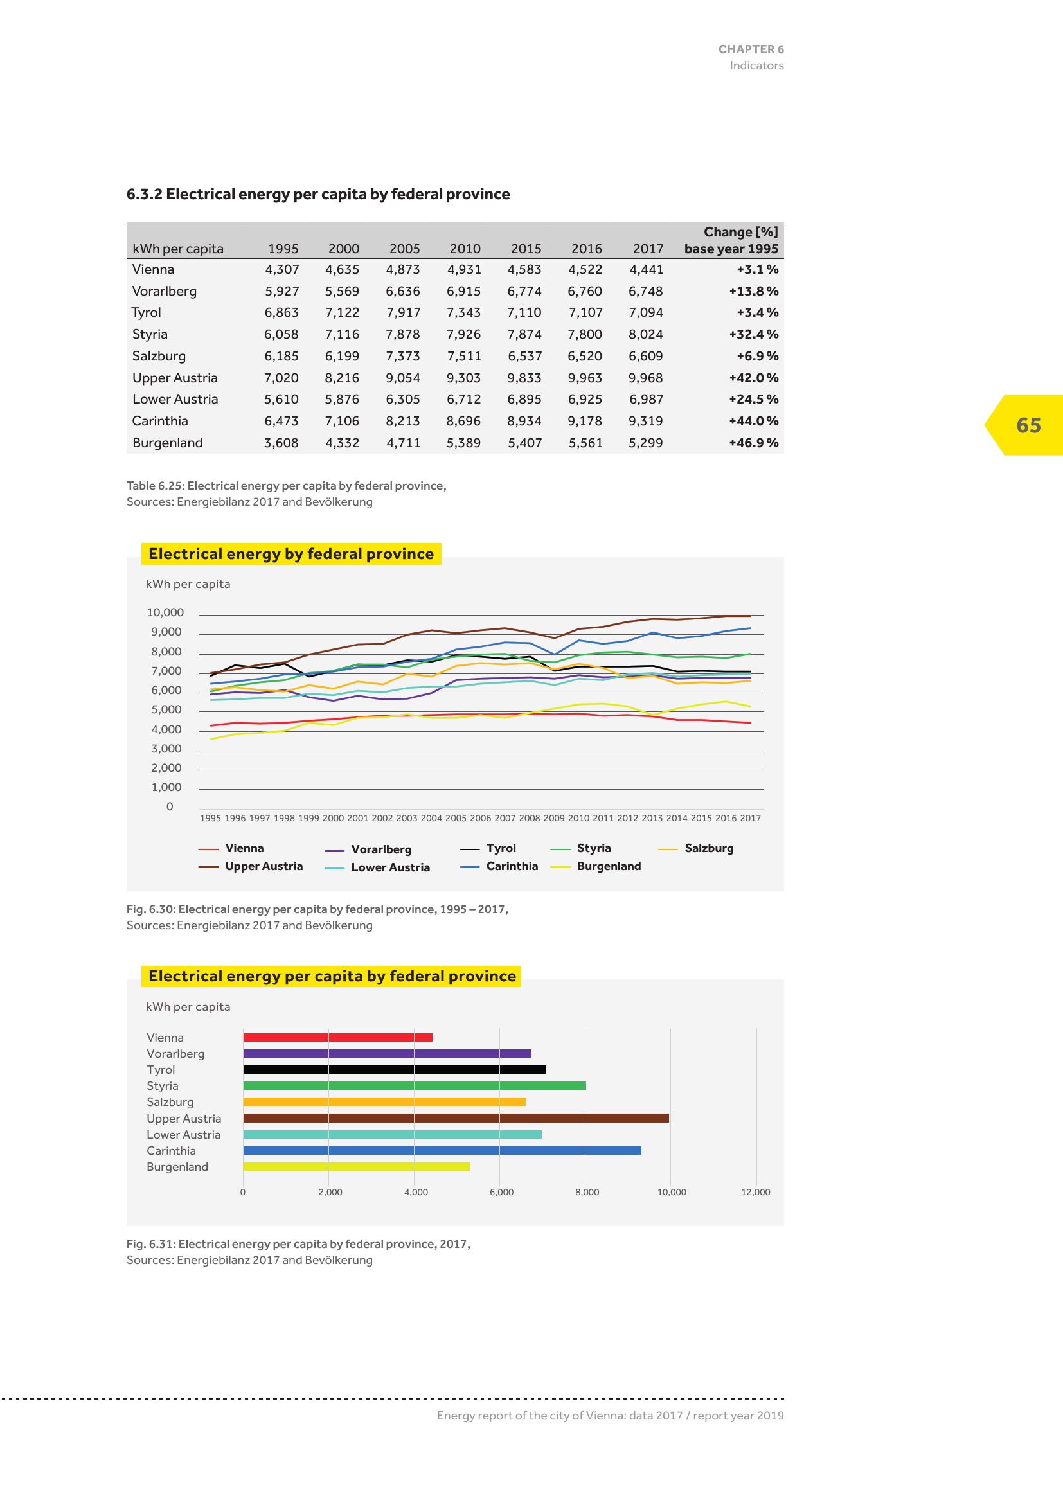Click the Vorarlberg purple legend line marker
Image resolution: width=1063 pixels, height=1503 pixels.
(334, 850)
